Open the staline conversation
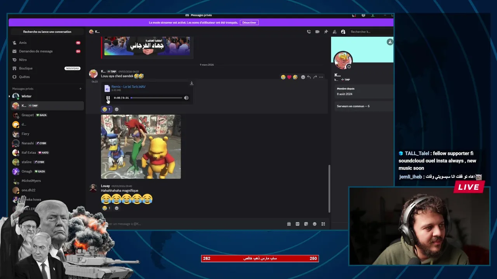The image size is (497, 279). 47,162
